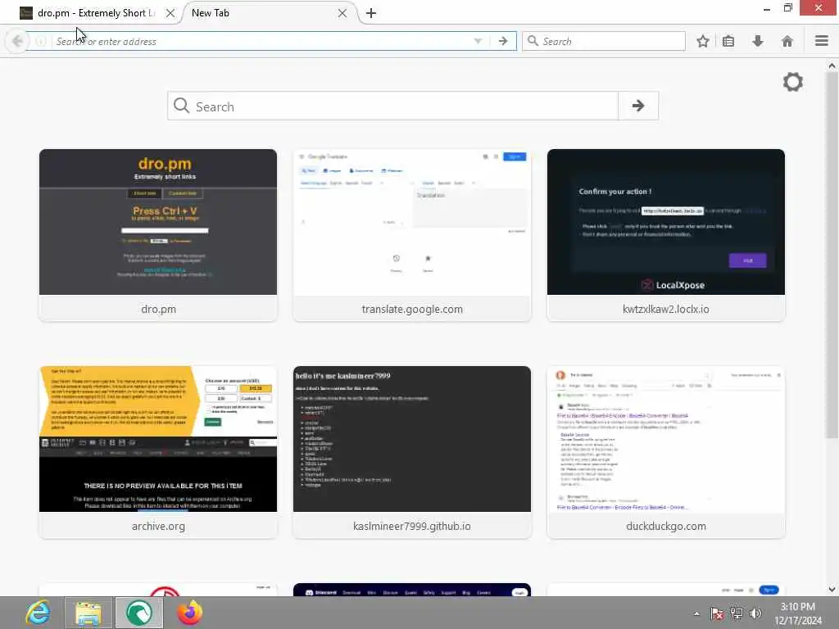Screen dimensions: 839x629
Task: Go to the home page icon
Action: (787, 41)
